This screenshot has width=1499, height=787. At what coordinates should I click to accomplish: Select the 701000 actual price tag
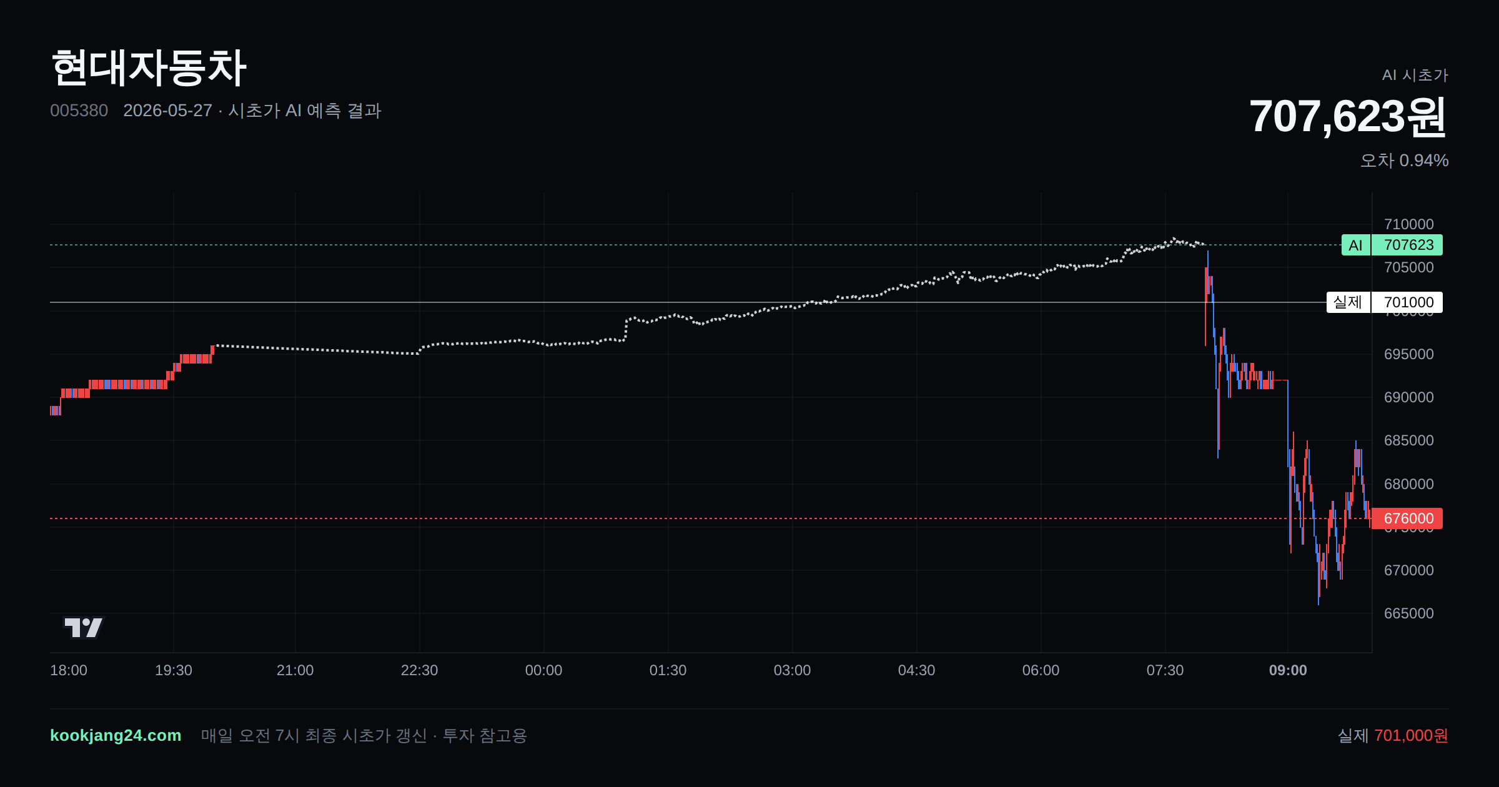(x=1407, y=302)
